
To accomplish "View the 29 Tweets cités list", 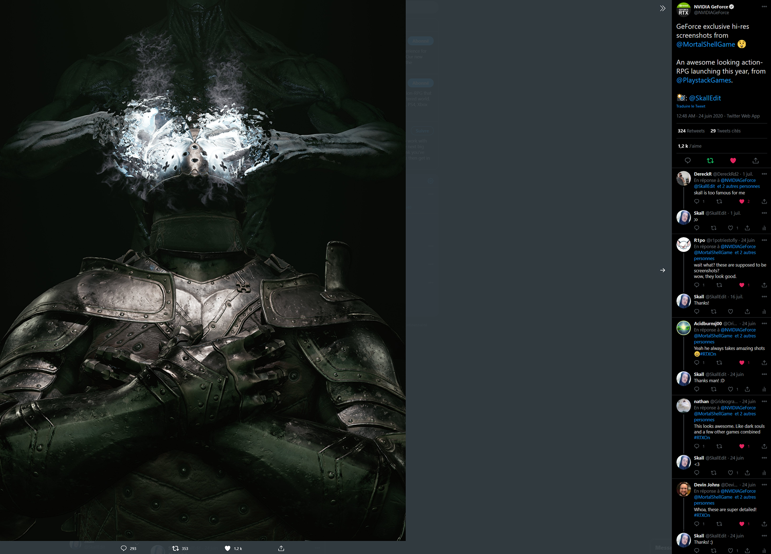I will (726, 131).
